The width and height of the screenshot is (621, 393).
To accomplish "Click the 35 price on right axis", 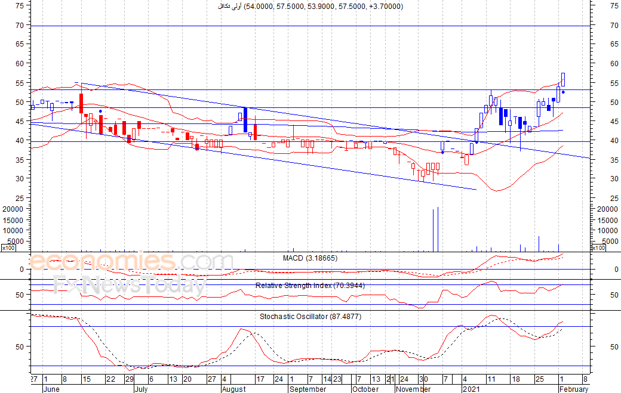I will pos(614,160).
